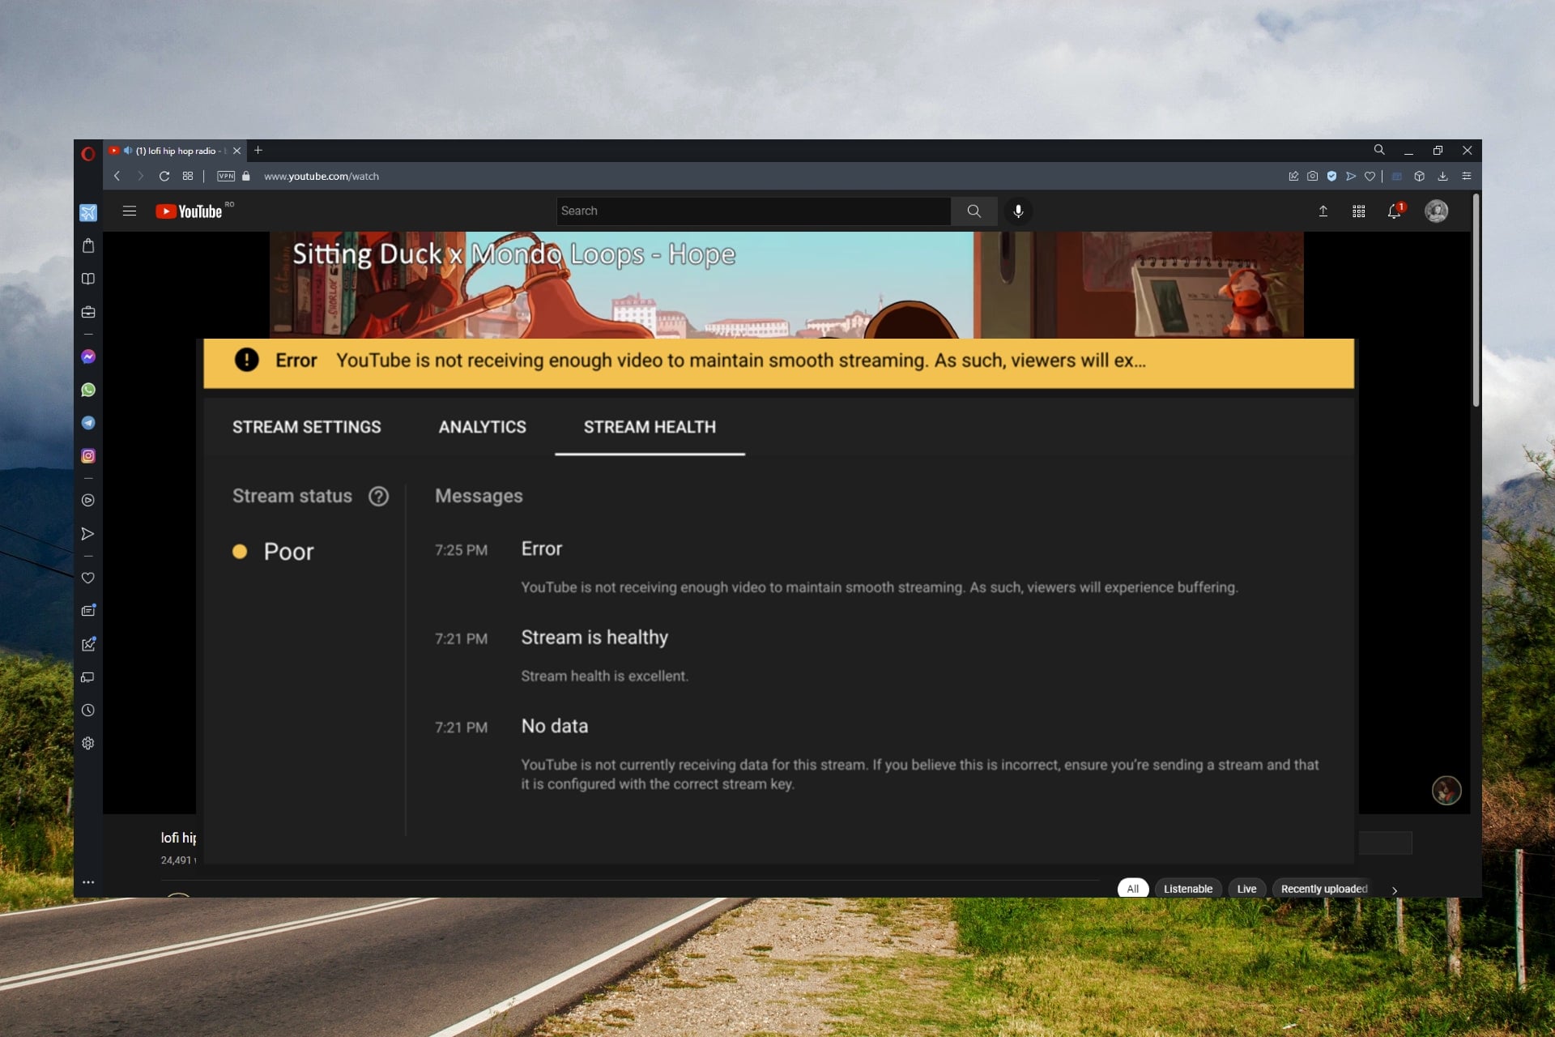Take a snapshot with the camera icon

tap(1313, 176)
